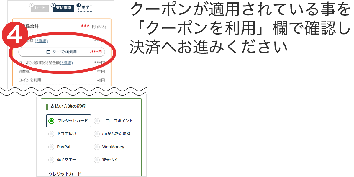Screen dimensions: 354x177
Task: Click the 支払い方法の選択 heading
Action: click(68, 106)
